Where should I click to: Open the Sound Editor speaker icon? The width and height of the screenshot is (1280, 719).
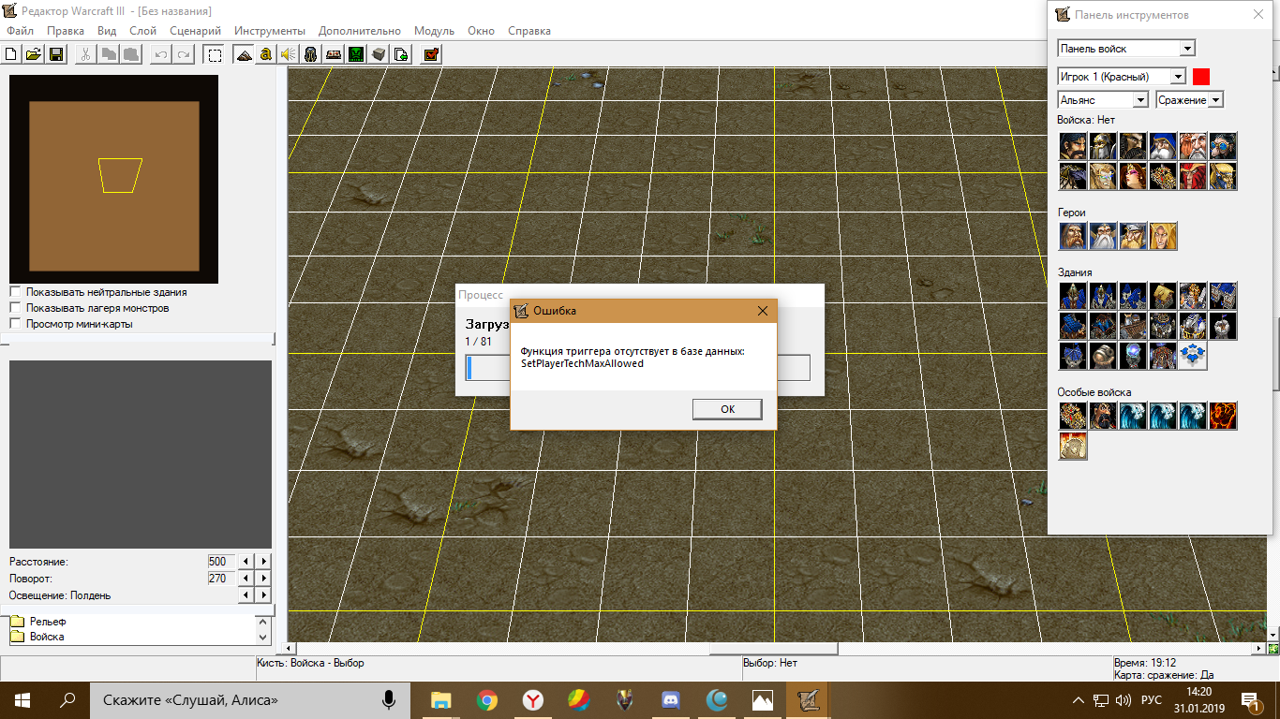point(289,54)
